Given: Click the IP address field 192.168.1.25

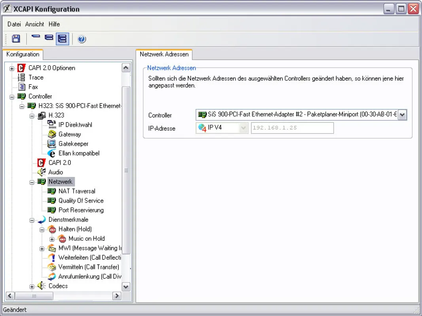Looking at the screenshot, I should tap(292, 128).
